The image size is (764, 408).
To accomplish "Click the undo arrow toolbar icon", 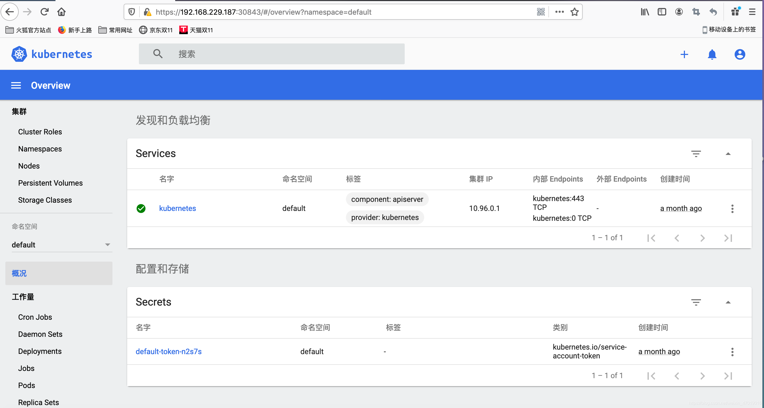I will 713,12.
